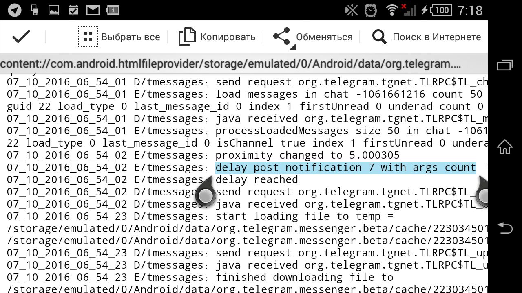The width and height of the screenshot is (522, 293).
Task: Tap the Select all grid icon
Action: (88, 37)
